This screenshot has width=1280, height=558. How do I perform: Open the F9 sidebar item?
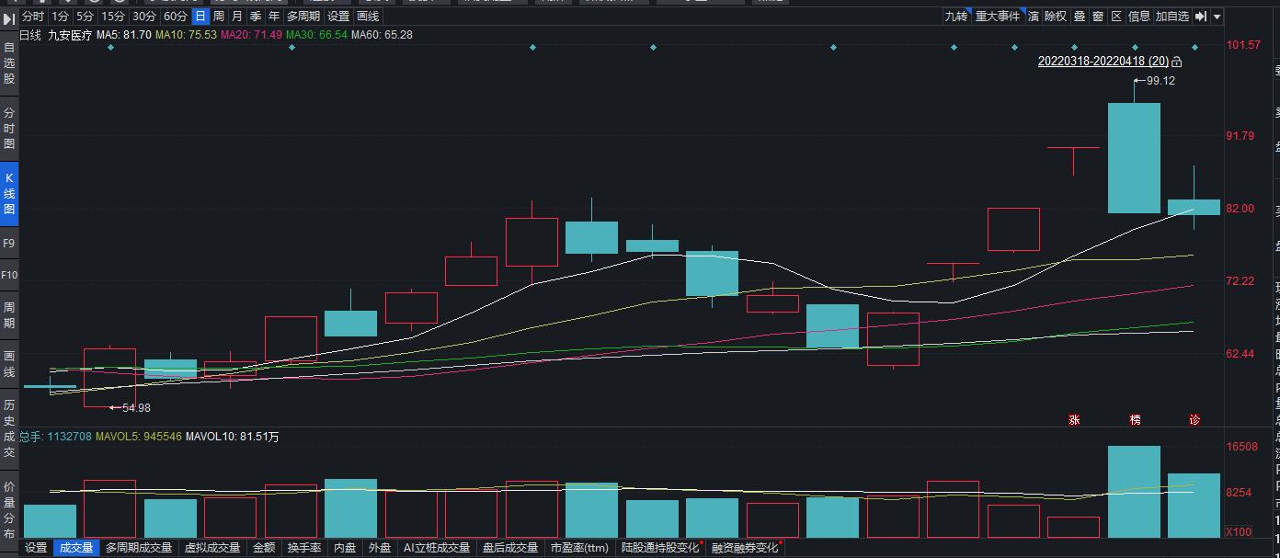[x=9, y=244]
